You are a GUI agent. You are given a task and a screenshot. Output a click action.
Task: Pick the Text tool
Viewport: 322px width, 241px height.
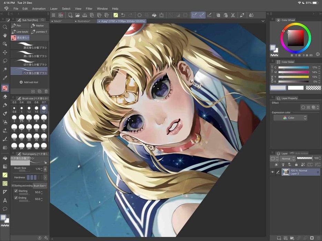click(5, 200)
